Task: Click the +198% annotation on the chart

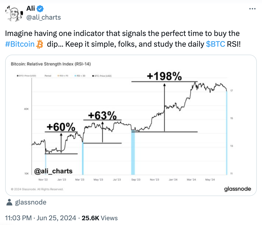Action: (165, 76)
